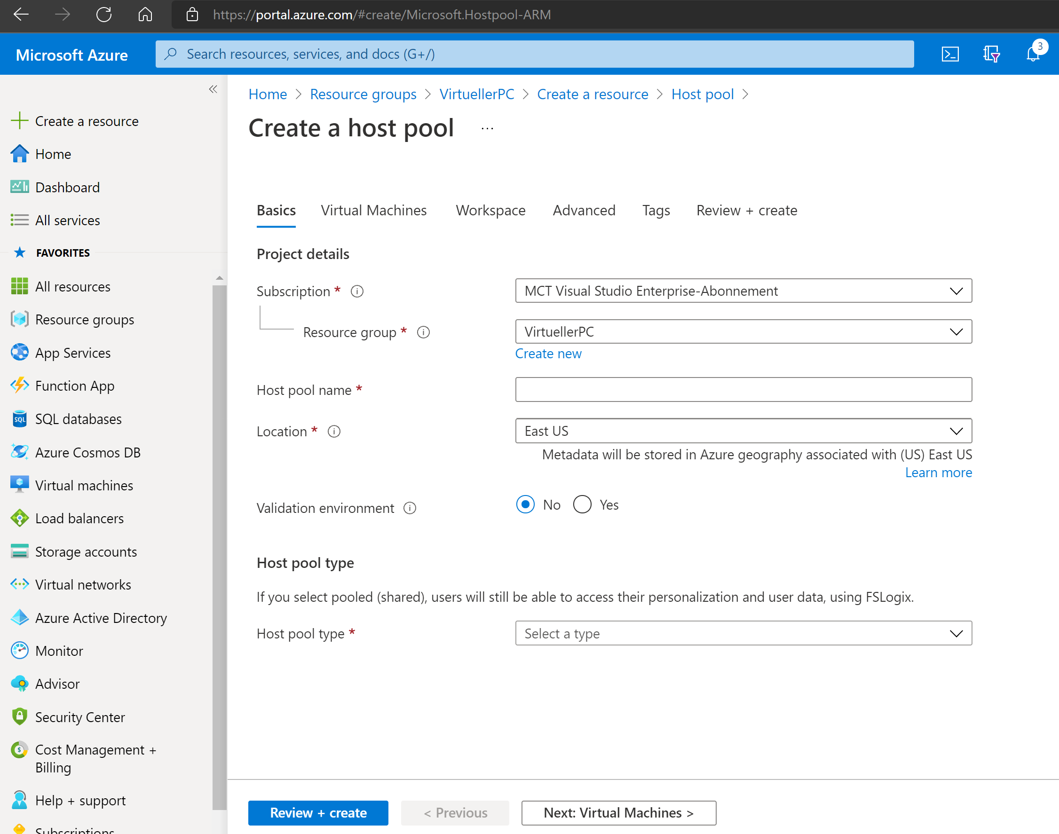The width and height of the screenshot is (1059, 834).
Task: Expand the Subscription dropdown
Action: point(743,291)
